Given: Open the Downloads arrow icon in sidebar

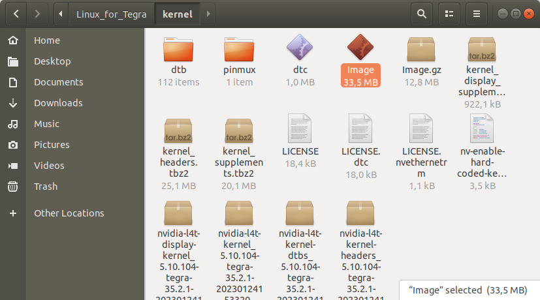Looking at the screenshot, I should 13,103.
